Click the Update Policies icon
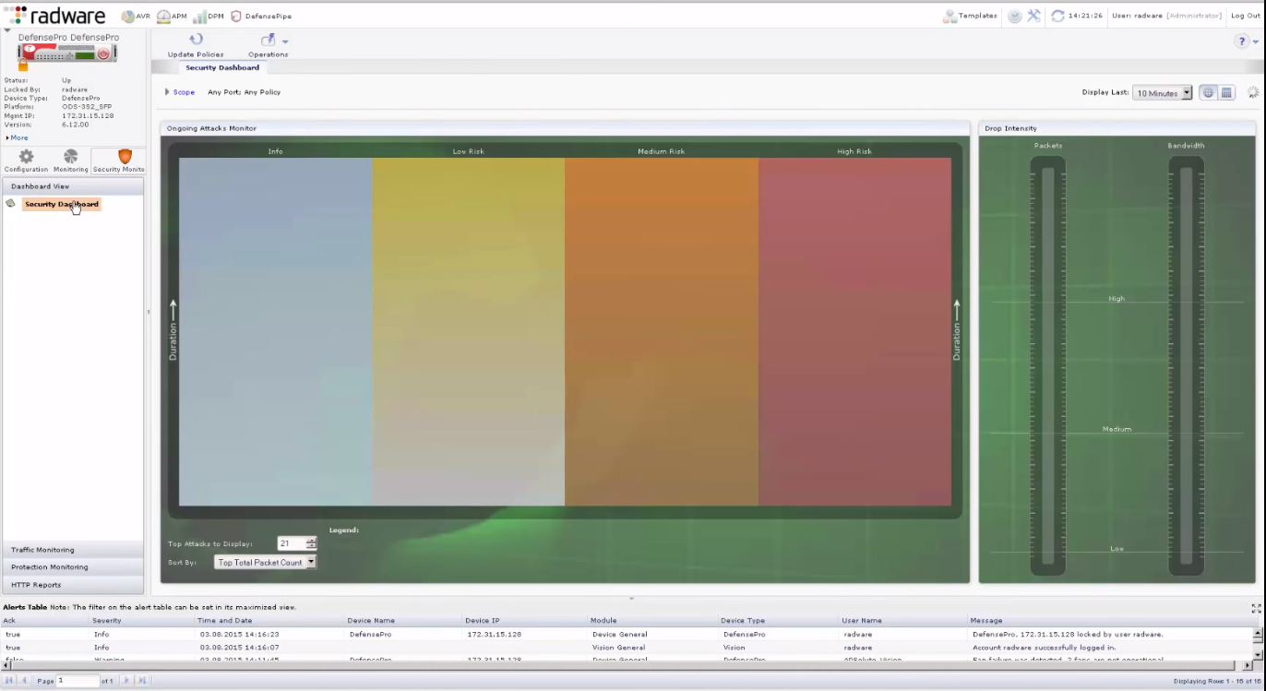Image resolution: width=1266 pixels, height=691 pixels. coord(196,40)
